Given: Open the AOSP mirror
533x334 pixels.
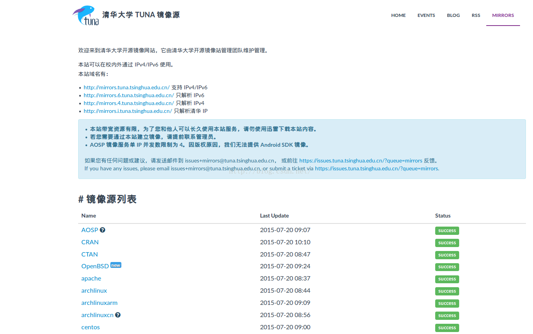Looking at the screenshot, I should click(90, 230).
